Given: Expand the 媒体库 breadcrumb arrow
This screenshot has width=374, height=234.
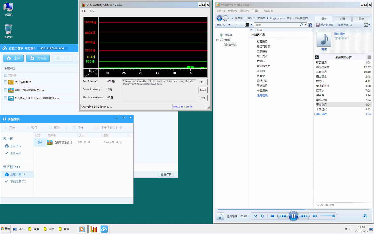Looking at the screenshot, I should [x=245, y=18].
